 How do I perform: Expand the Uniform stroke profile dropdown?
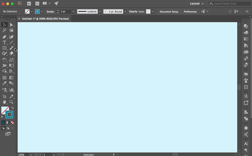(100, 11)
